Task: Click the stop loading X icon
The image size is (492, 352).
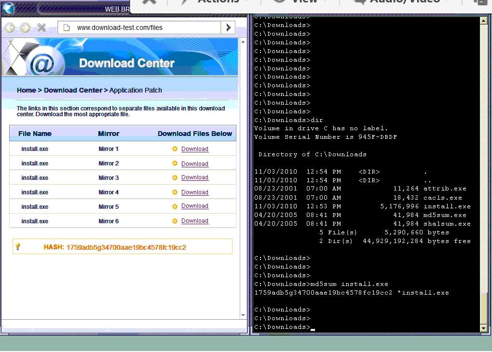Action: [41, 27]
